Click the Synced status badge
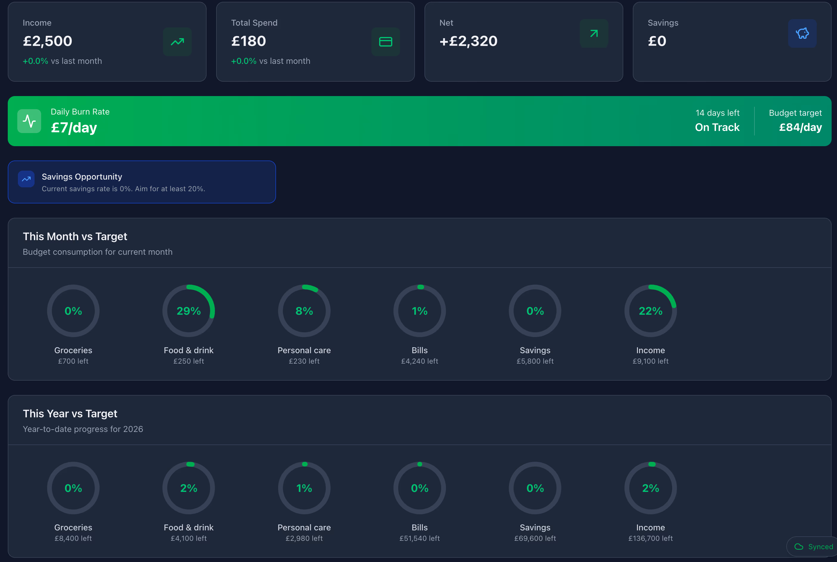The width and height of the screenshot is (837, 562). tap(813, 546)
